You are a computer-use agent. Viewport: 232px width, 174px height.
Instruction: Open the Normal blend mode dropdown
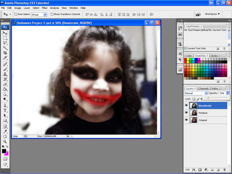pyautogui.click(x=196, y=93)
